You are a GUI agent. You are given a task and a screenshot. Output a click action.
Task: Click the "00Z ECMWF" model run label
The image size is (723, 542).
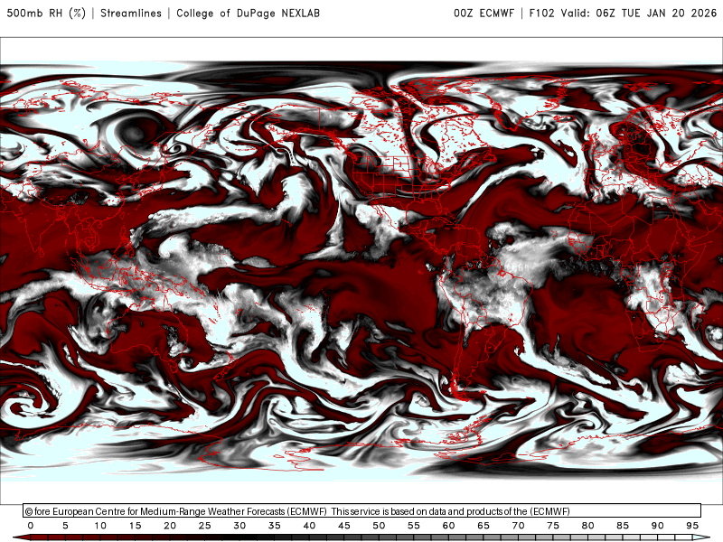tap(484, 13)
